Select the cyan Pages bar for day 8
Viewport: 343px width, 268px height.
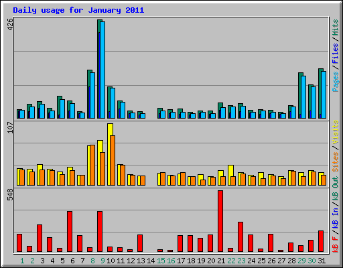click(x=92, y=95)
